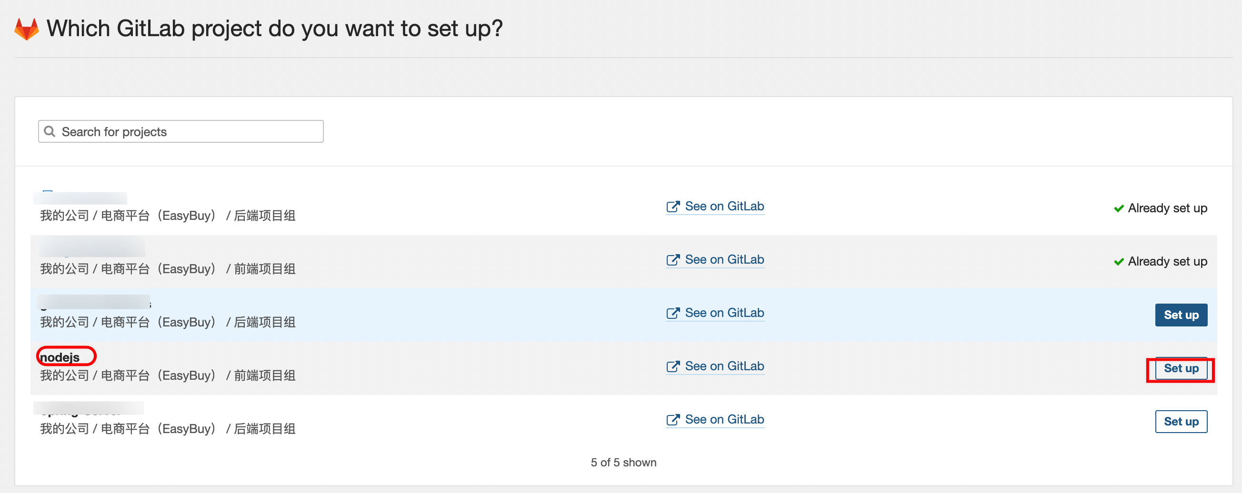Click blurred project name in highlighted row
The height and width of the screenshot is (493, 1242).
(x=93, y=302)
